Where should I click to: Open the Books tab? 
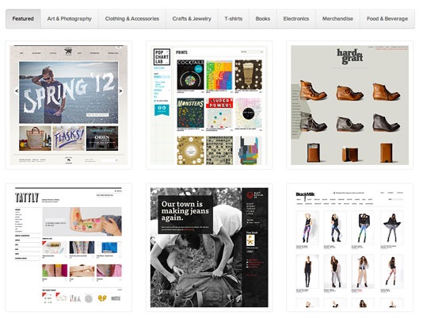tap(263, 19)
